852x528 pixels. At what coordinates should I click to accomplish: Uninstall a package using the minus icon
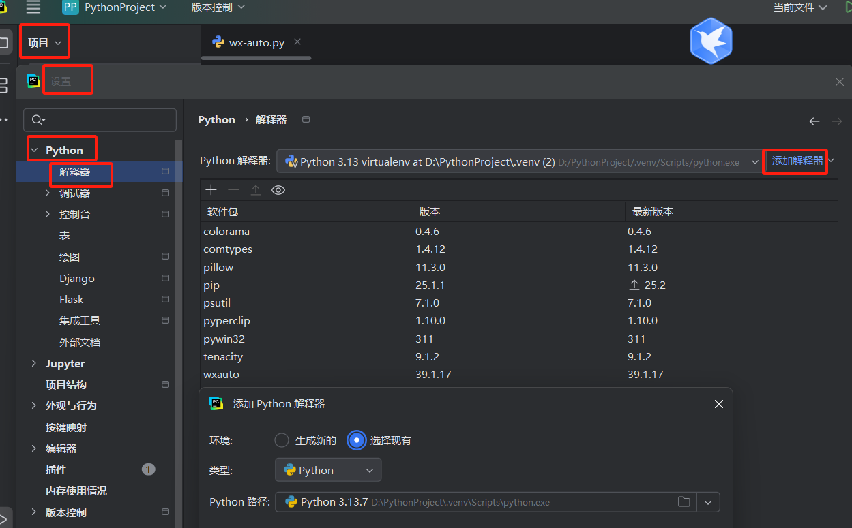(x=233, y=190)
